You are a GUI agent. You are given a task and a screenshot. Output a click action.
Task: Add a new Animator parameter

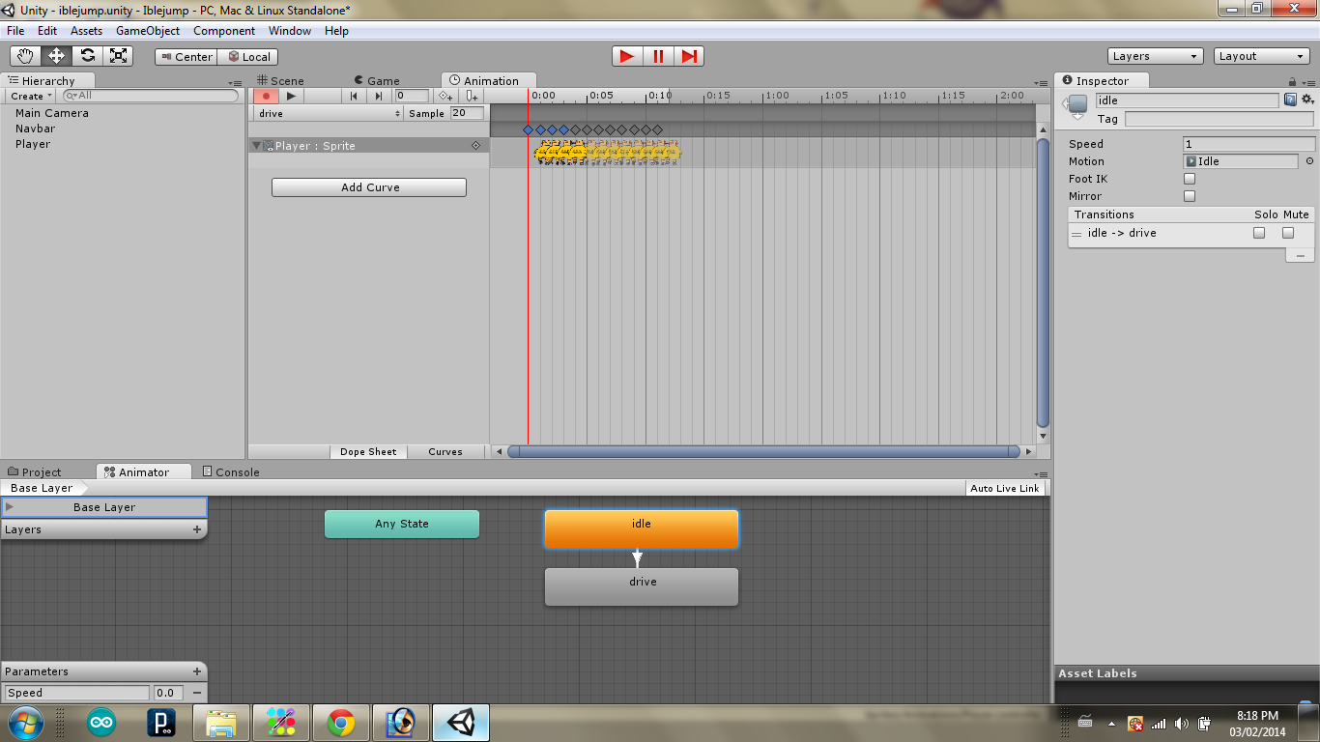pos(197,671)
